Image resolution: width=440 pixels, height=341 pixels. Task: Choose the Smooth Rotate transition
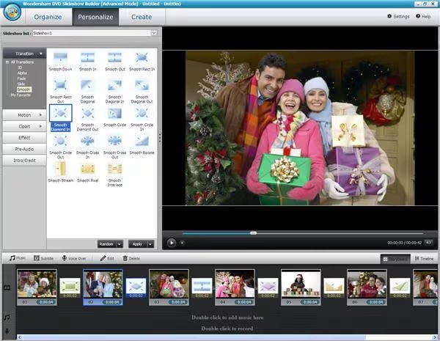coord(142,141)
